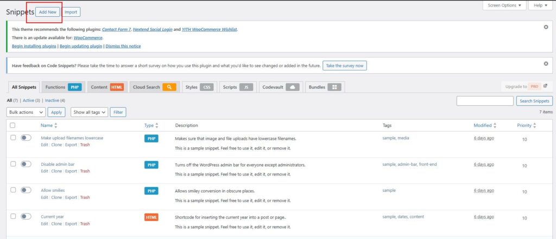Filter by Inactive (4) snippets
Image resolution: width=556 pixels, height=239 pixels.
pyautogui.click(x=55, y=101)
